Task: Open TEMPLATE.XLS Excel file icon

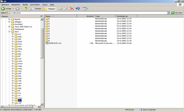Action: (x=47, y=43)
